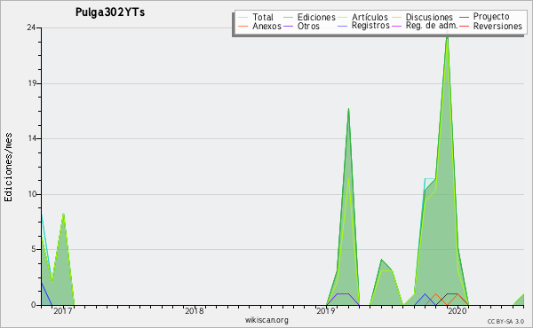Screen dimensions: 533x328
Task: Click the Reg. de adm. legend entry
Action: click(432, 26)
